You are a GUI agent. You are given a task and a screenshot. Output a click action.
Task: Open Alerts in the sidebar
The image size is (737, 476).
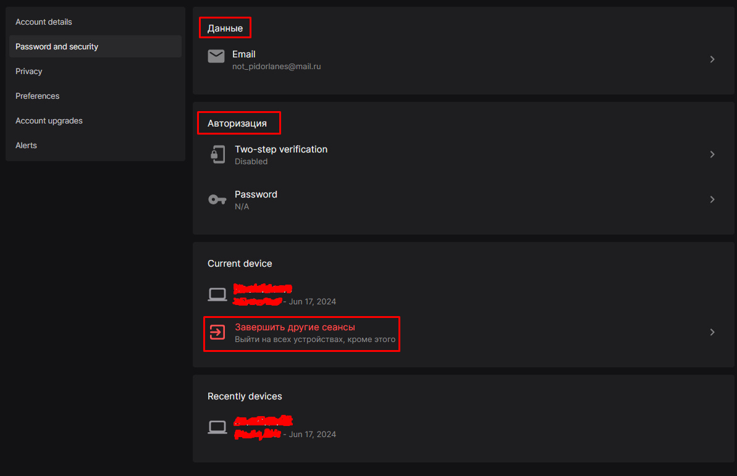tap(27, 146)
